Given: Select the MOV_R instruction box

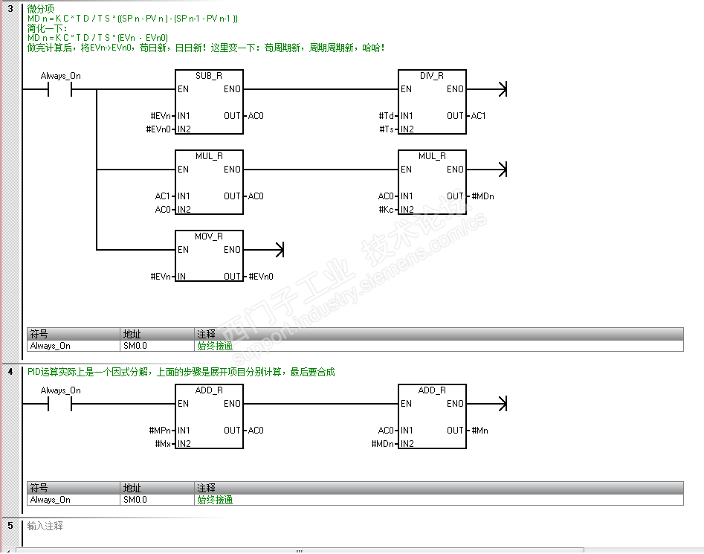Looking at the screenshot, I should [209, 256].
